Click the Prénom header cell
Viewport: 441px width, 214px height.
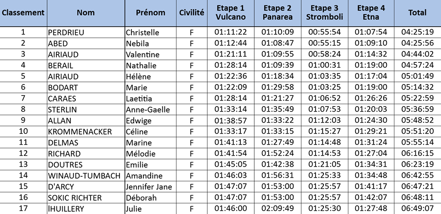(151, 13)
